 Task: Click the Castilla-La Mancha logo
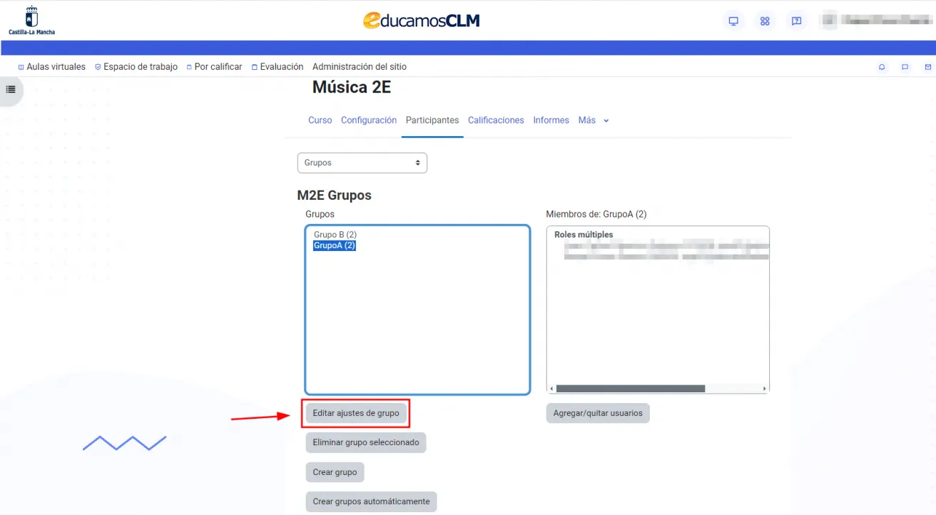[31, 21]
